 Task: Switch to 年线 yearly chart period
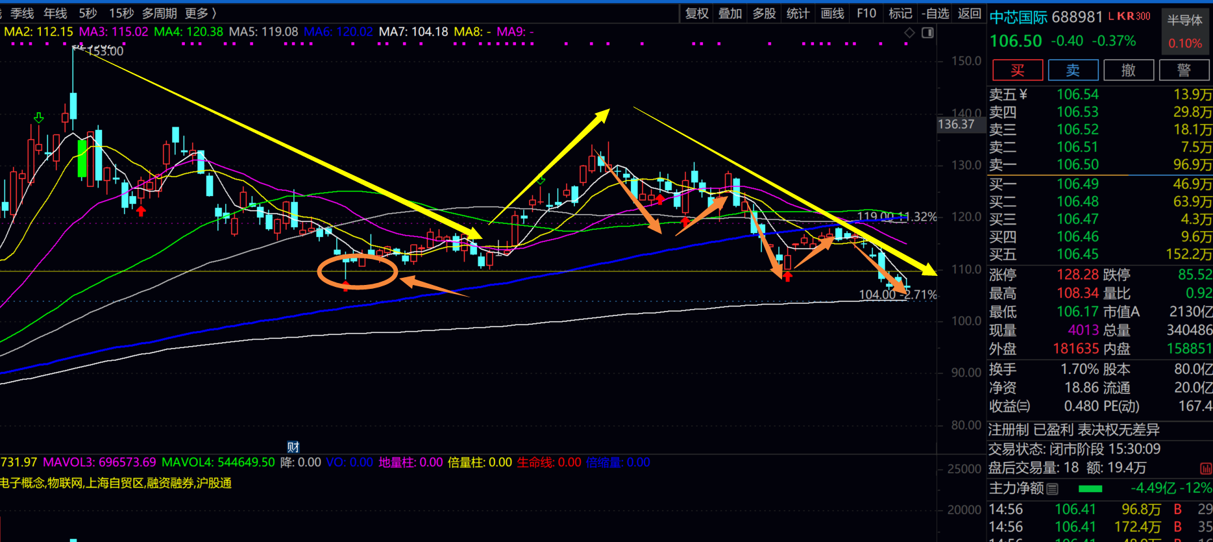(55, 13)
